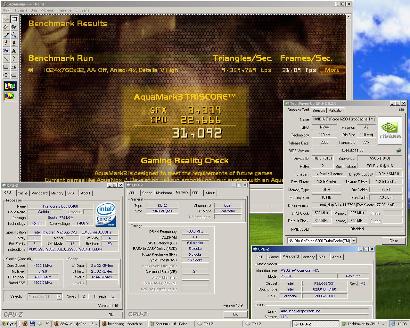Select the Curve tool in Paint
410x328 pixels.
(x=14, y=59)
